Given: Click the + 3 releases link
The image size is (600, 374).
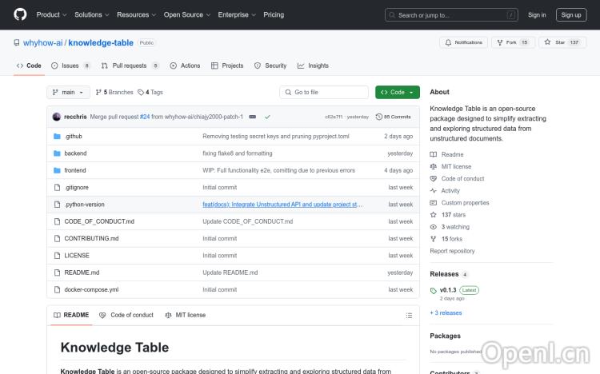Looking at the screenshot, I should click(x=446, y=312).
